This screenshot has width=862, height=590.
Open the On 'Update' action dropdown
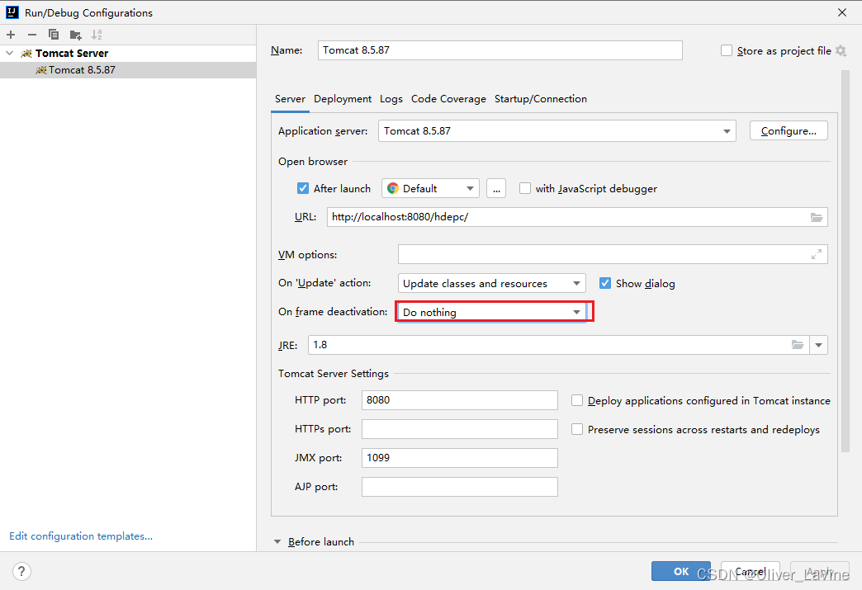coord(491,284)
